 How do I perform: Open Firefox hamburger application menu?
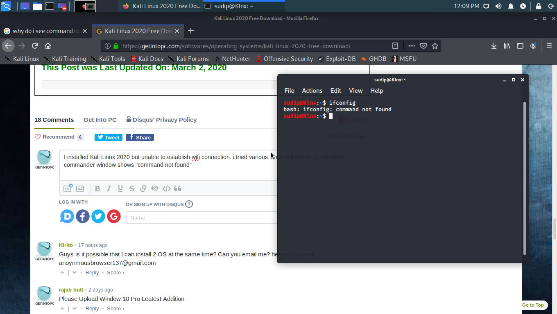click(x=549, y=46)
